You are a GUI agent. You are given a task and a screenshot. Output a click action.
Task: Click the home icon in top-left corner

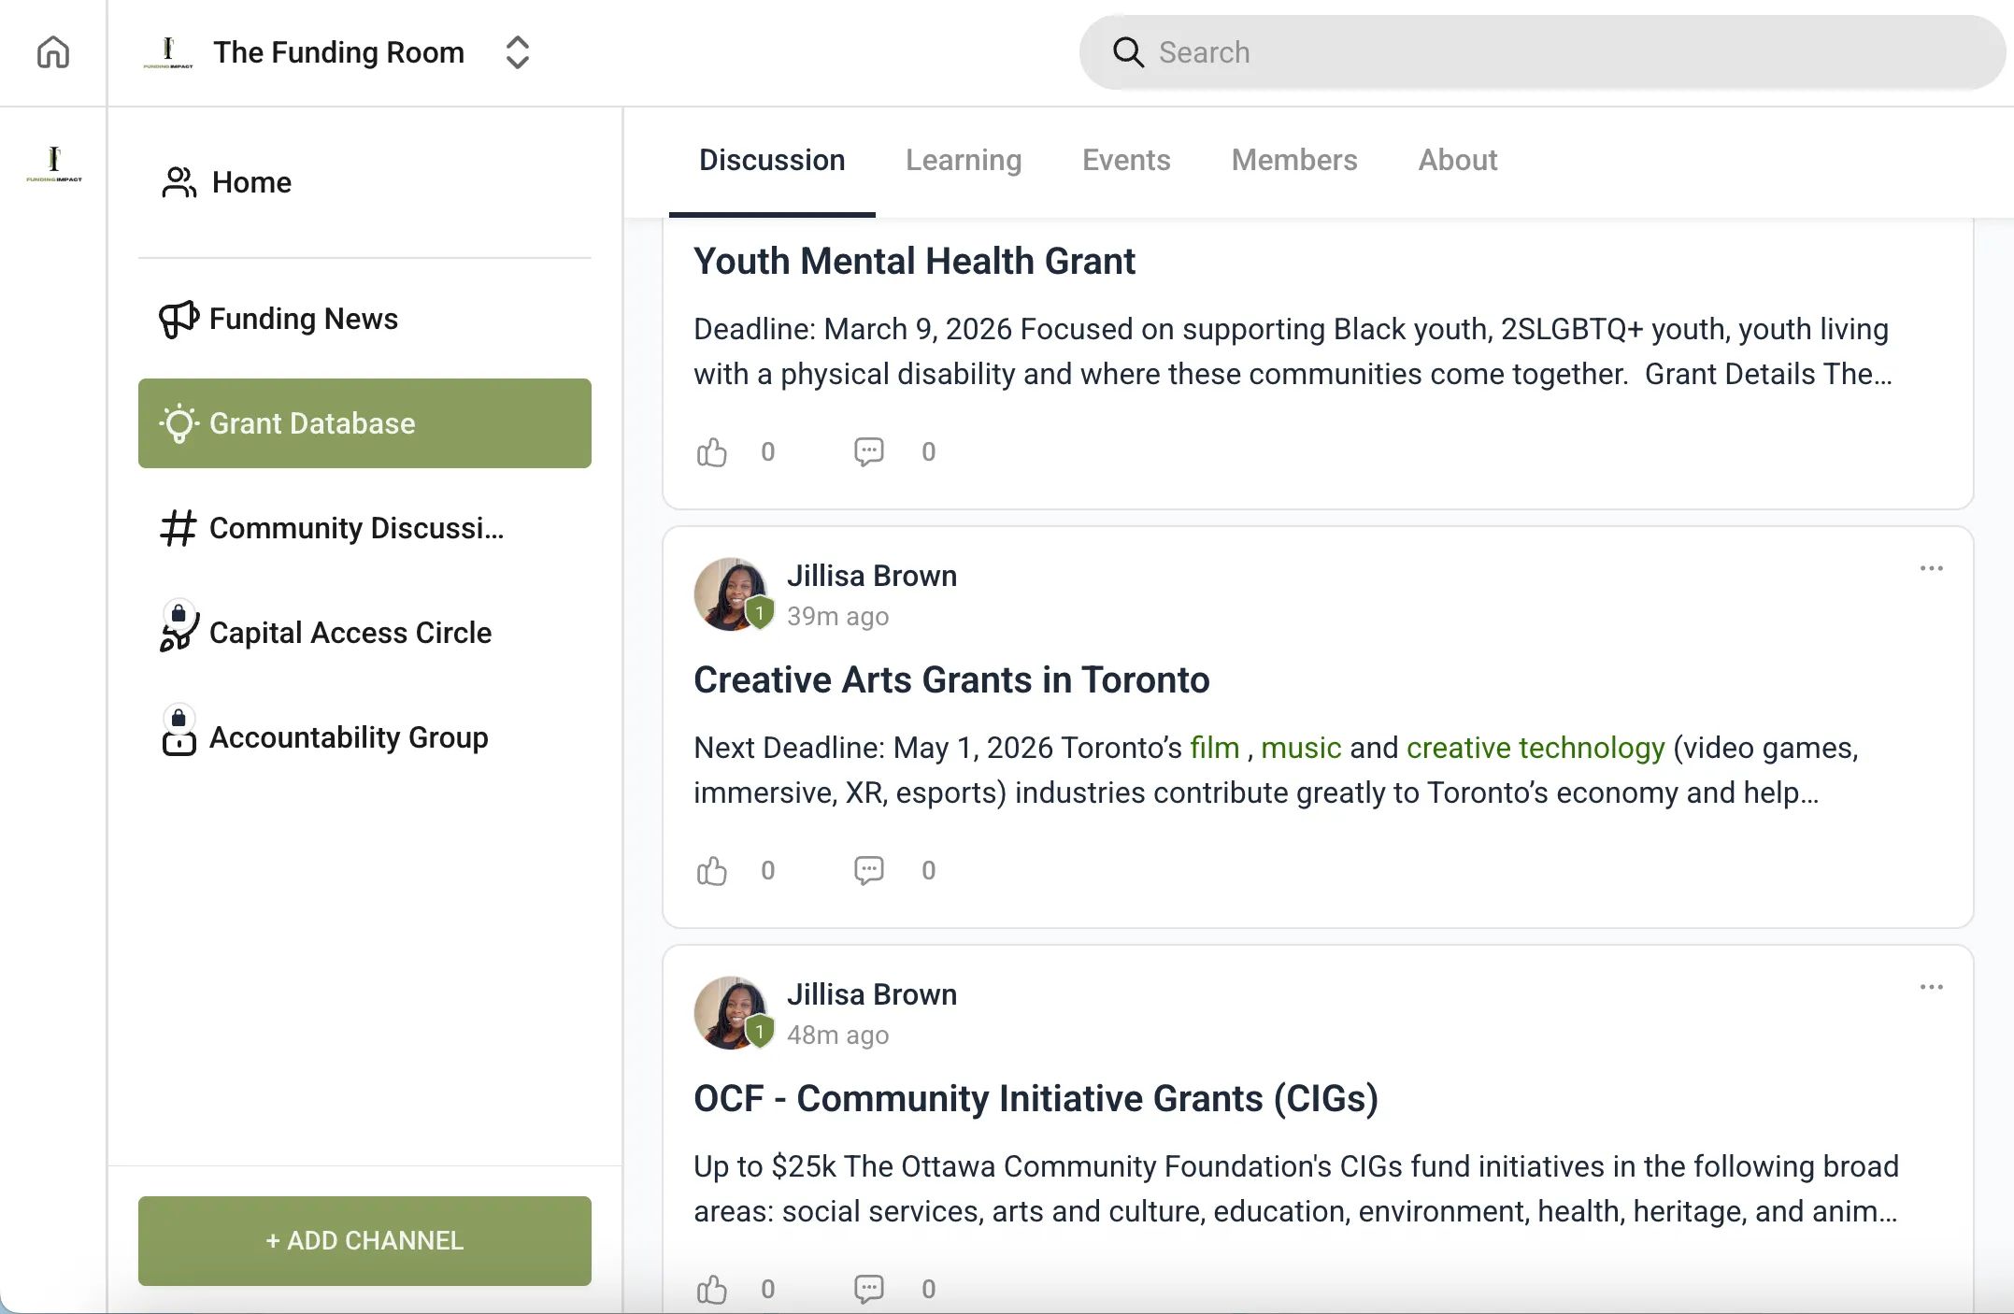point(53,52)
